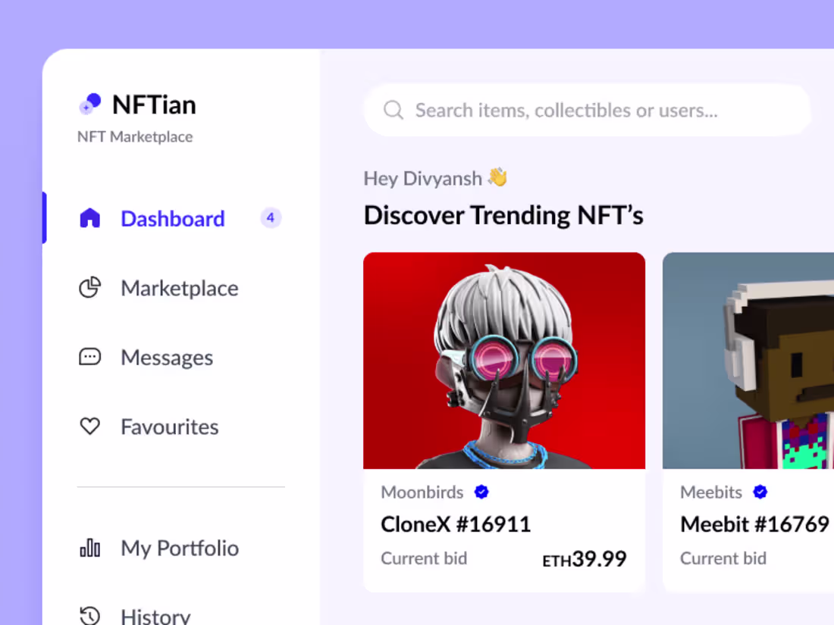
Task: Click the verified badge next to Meebits
Action: [759, 492]
